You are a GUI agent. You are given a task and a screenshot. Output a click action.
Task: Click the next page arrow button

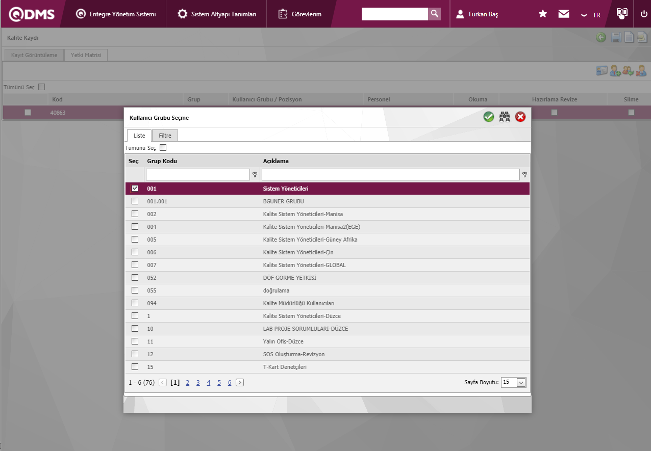click(x=240, y=383)
